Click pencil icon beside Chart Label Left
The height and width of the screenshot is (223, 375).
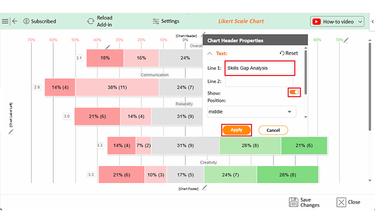point(11,132)
